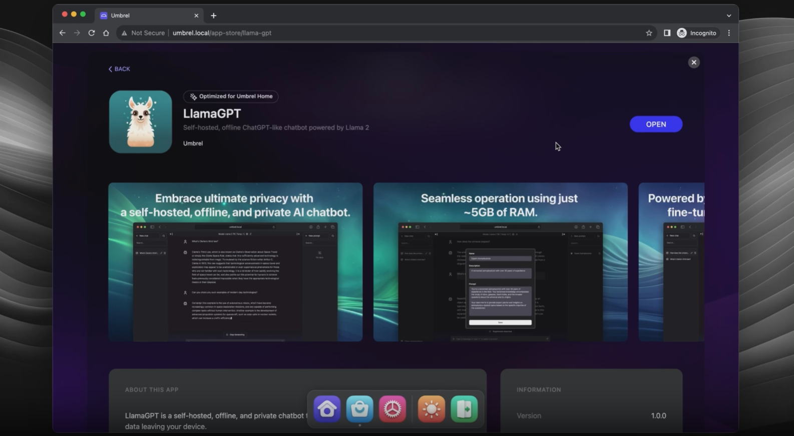Screen dimensions: 794x436
Task: Open a new tab with plus button
Action: [x=214, y=16]
